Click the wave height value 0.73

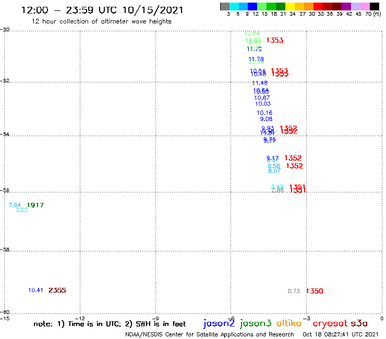pos(294,291)
